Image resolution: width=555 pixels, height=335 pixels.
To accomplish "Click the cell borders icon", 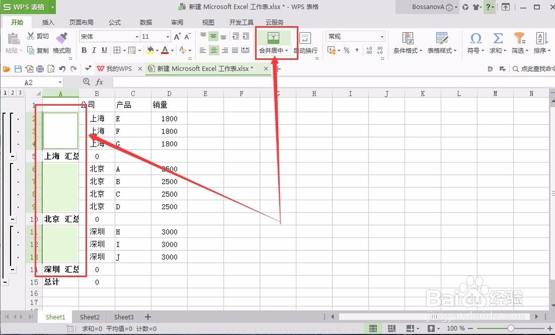I will coord(117,50).
